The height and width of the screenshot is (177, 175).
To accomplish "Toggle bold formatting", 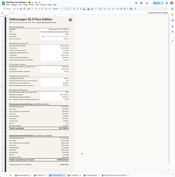I will point(74,9).
